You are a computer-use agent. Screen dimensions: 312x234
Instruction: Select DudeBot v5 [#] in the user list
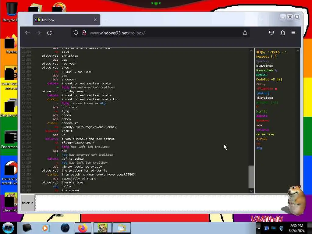[x=269, y=80]
